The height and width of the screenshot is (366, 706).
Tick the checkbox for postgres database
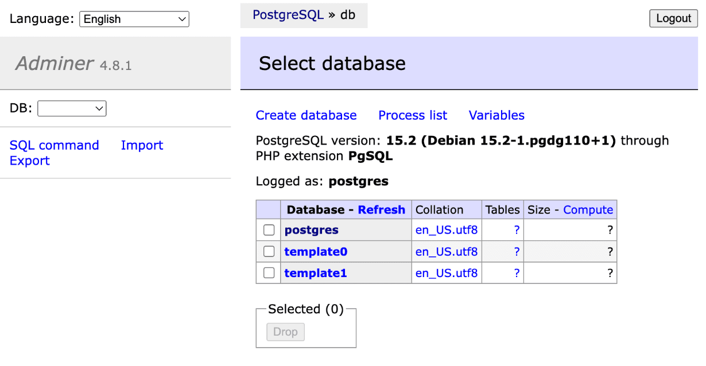pyautogui.click(x=269, y=230)
